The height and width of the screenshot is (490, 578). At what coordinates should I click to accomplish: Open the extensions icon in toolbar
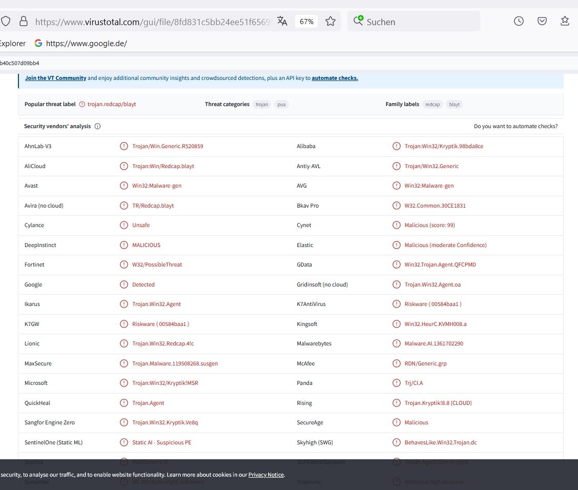(x=565, y=21)
